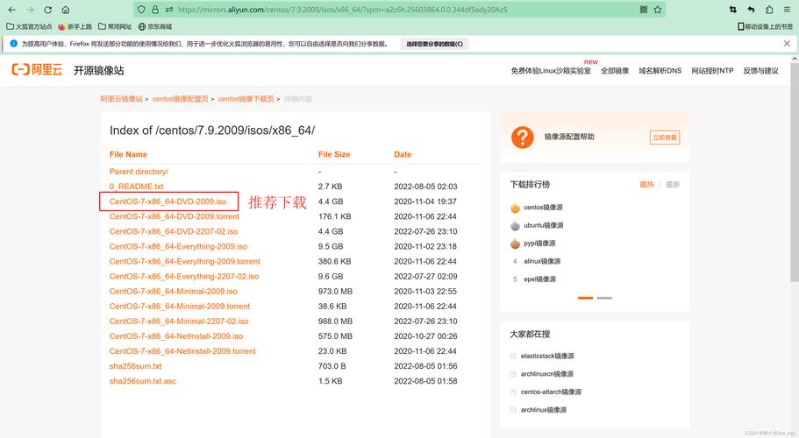Open 移动设备上的书签 folder
Viewport: 799px width, 438px height.
[766, 26]
